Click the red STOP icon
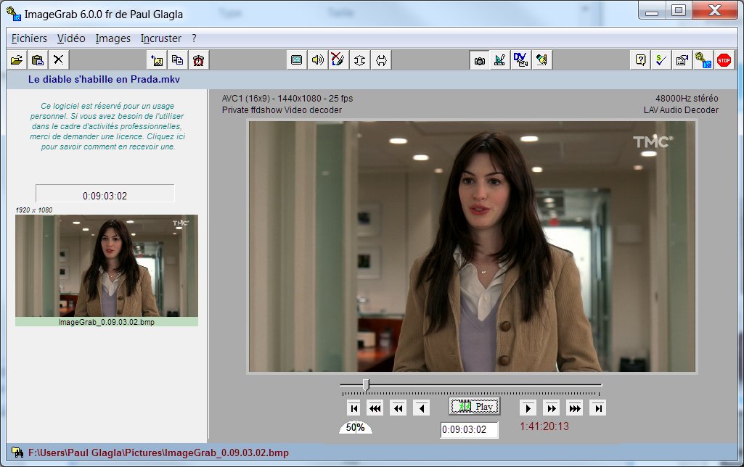This screenshot has width=744, height=467. pyautogui.click(x=724, y=60)
